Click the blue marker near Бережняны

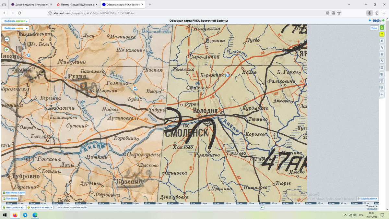[x=227, y=75]
